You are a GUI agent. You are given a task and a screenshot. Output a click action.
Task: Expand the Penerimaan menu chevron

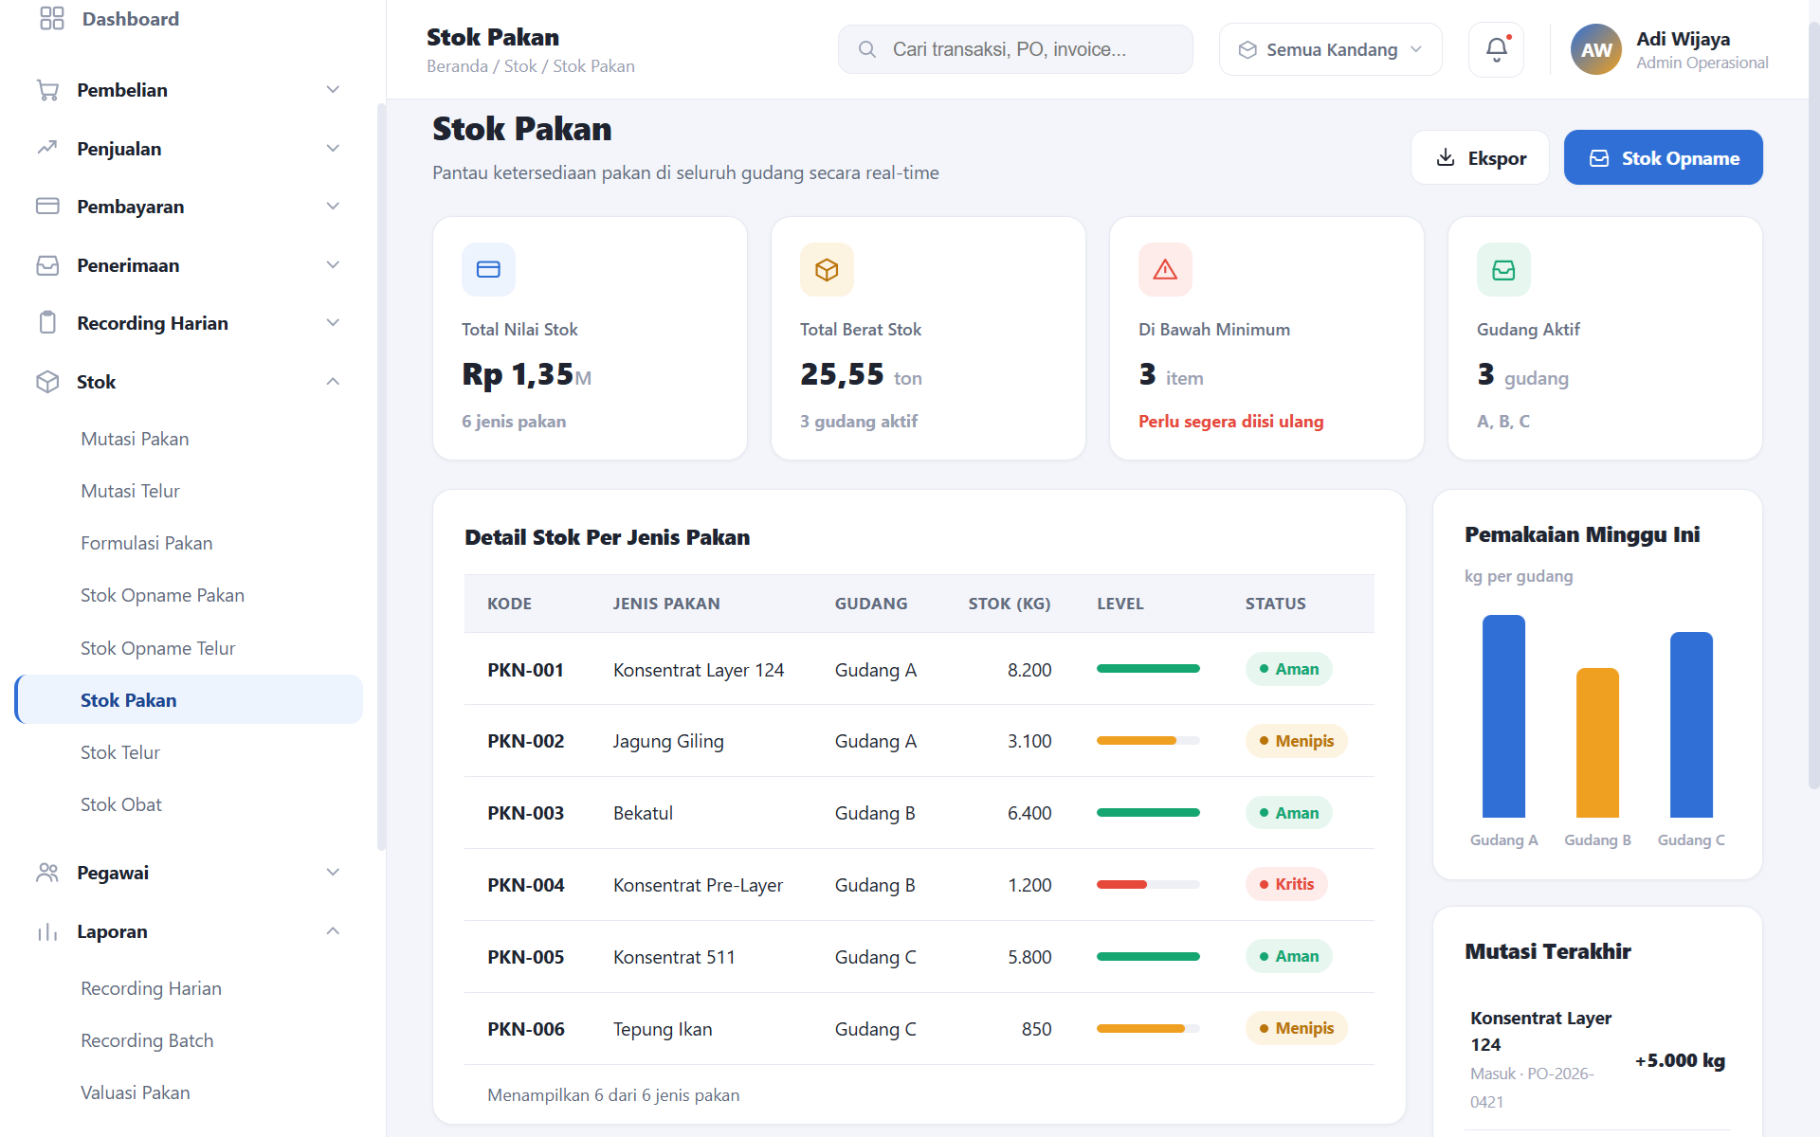[333, 265]
